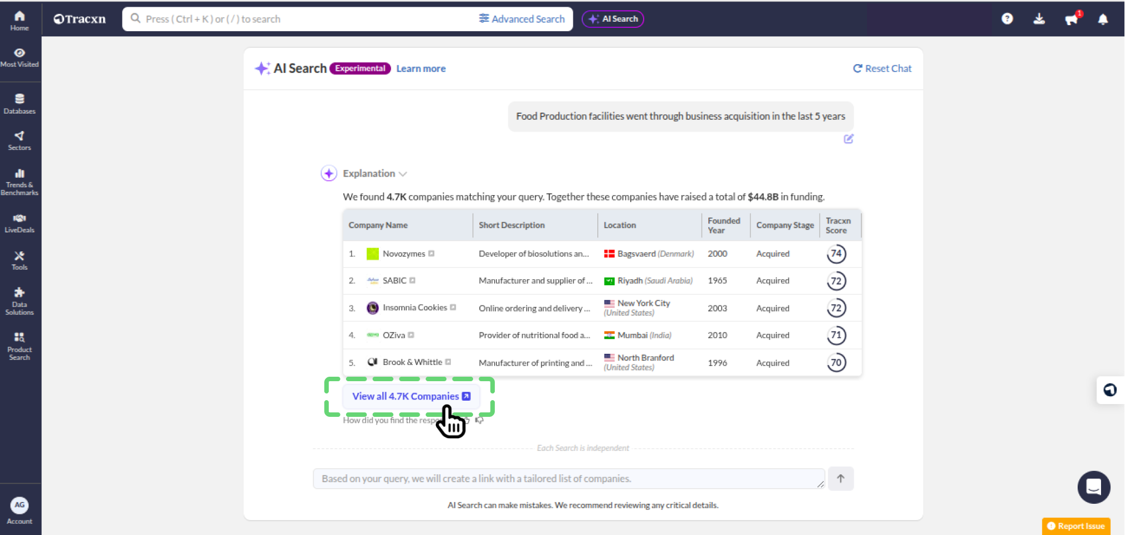Click the download icon in top bar

coord(1039,19)
